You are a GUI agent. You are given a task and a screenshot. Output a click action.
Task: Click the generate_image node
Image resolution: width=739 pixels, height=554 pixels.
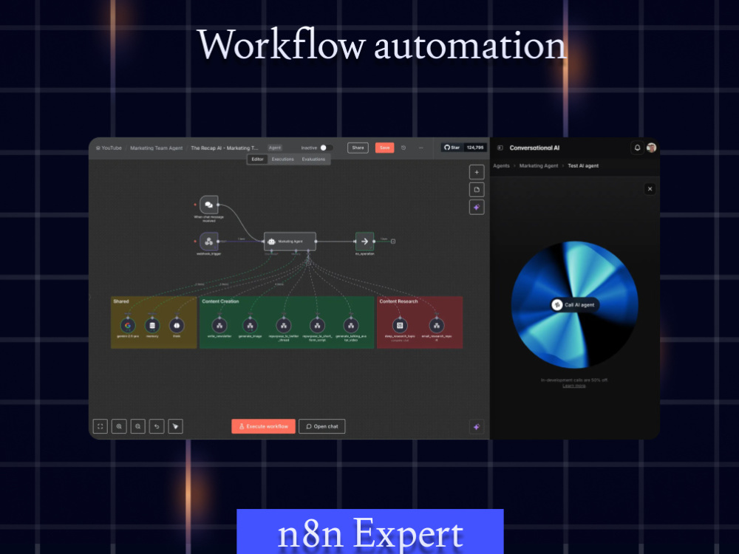click(251, 325)
